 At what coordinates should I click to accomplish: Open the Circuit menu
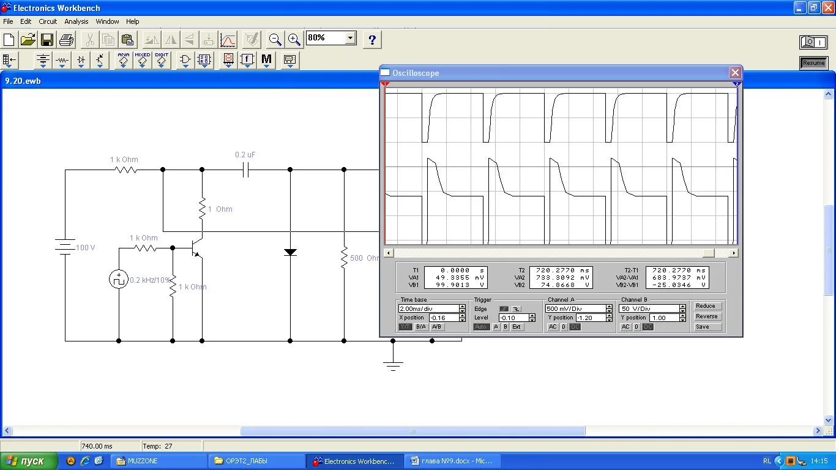[48, 21]
